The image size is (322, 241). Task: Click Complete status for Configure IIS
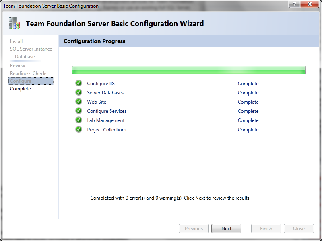click(x=248, y=84)
